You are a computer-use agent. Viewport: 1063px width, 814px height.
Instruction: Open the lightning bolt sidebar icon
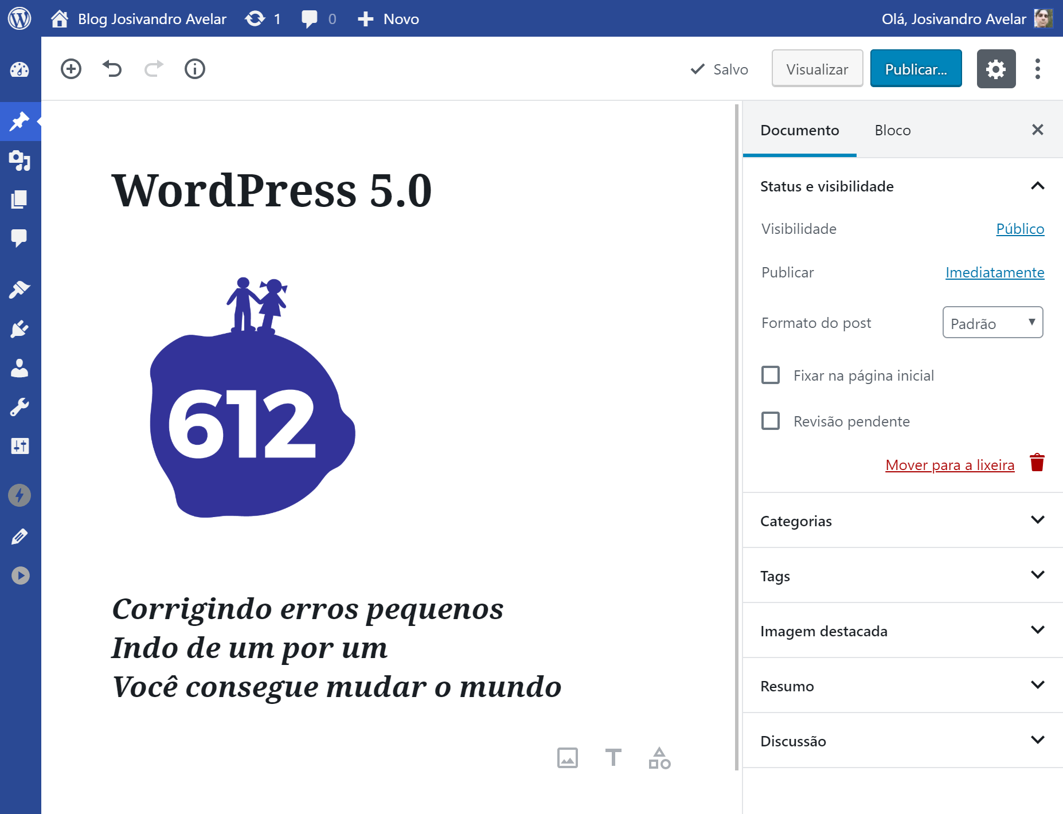point(19,495)
